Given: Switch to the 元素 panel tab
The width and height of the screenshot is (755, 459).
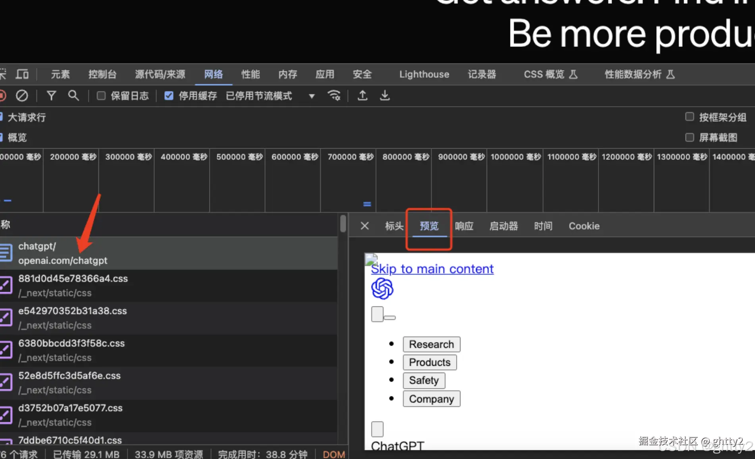Looking at the screenshot, I should [60, 74].
